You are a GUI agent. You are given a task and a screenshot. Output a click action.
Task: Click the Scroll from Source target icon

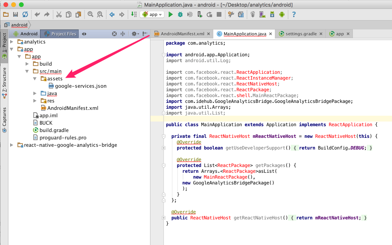coord(114,34)
